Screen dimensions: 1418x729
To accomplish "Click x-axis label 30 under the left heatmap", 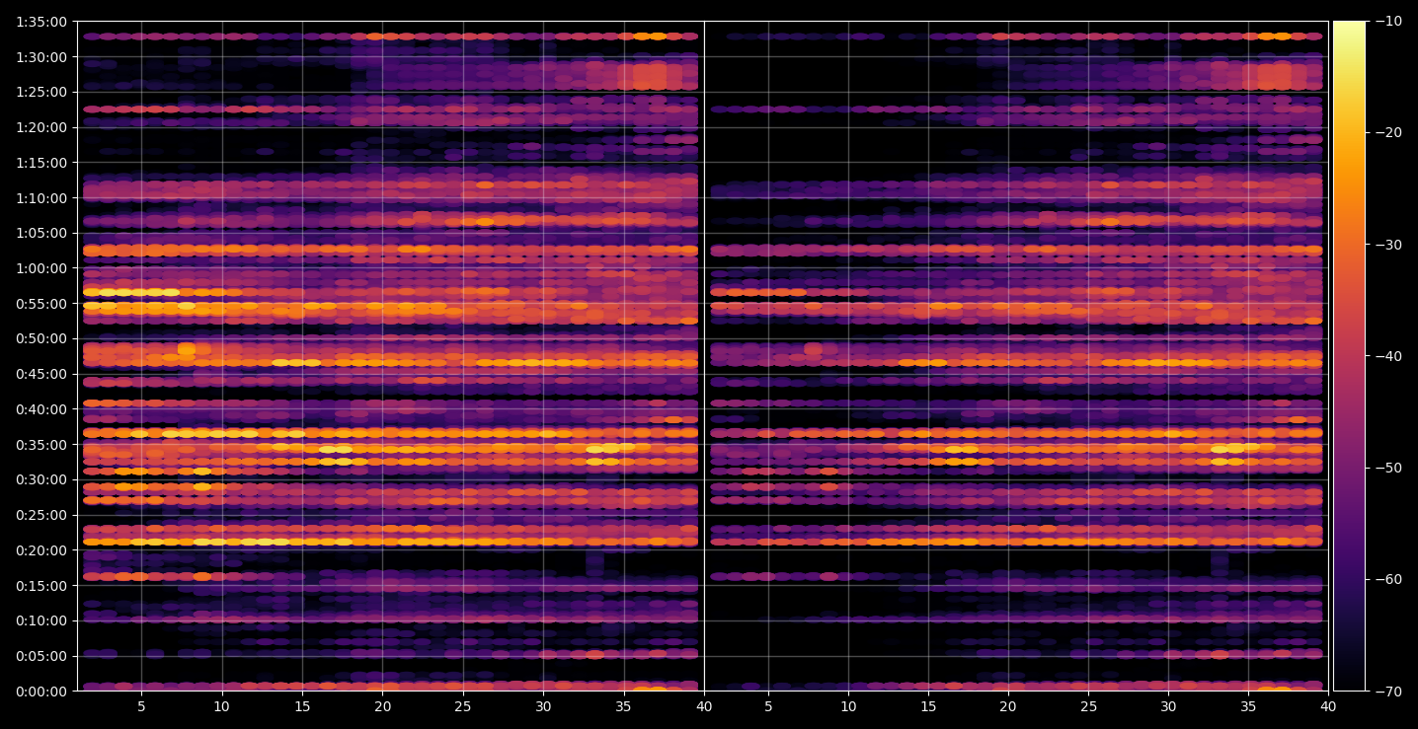I will pyautogui.click(x=543, y=706).
